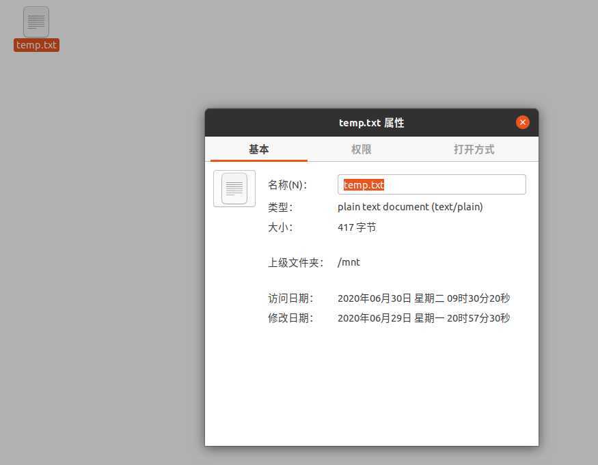Click the '访问日期:' label
The width and height of the screenshot is (598, 465).
290,298
